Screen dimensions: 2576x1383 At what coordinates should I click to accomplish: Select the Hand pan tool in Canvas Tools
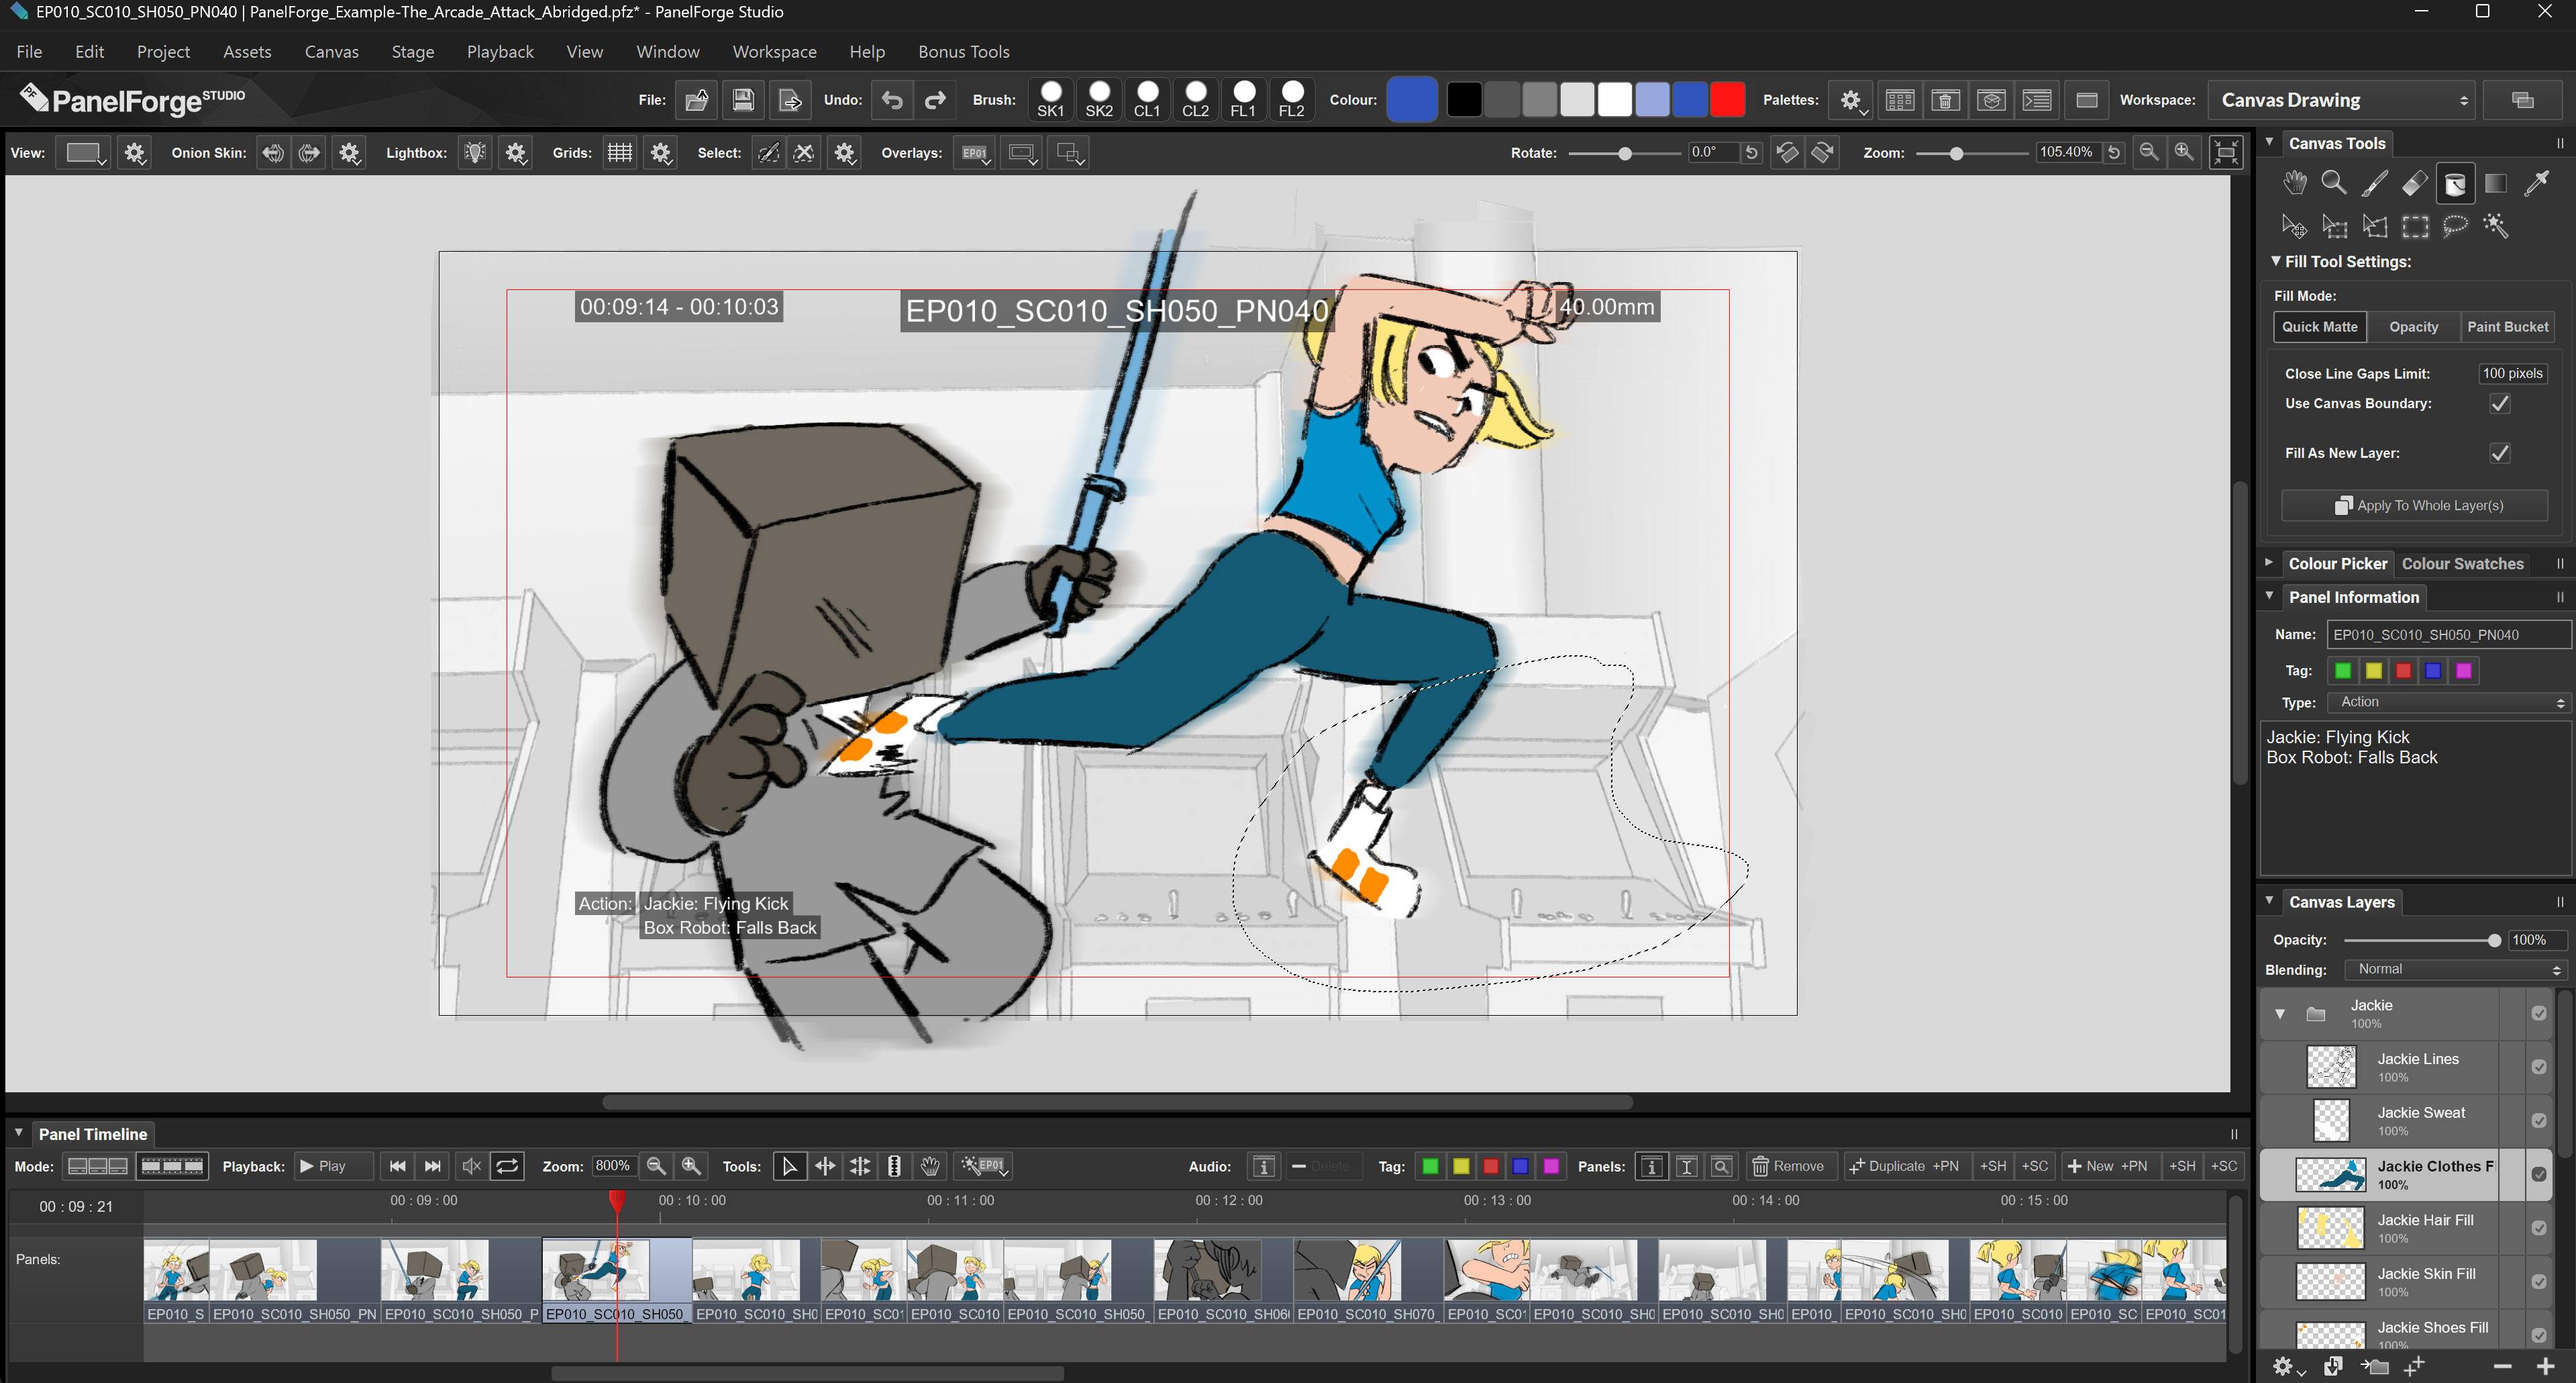(2294, 182)
